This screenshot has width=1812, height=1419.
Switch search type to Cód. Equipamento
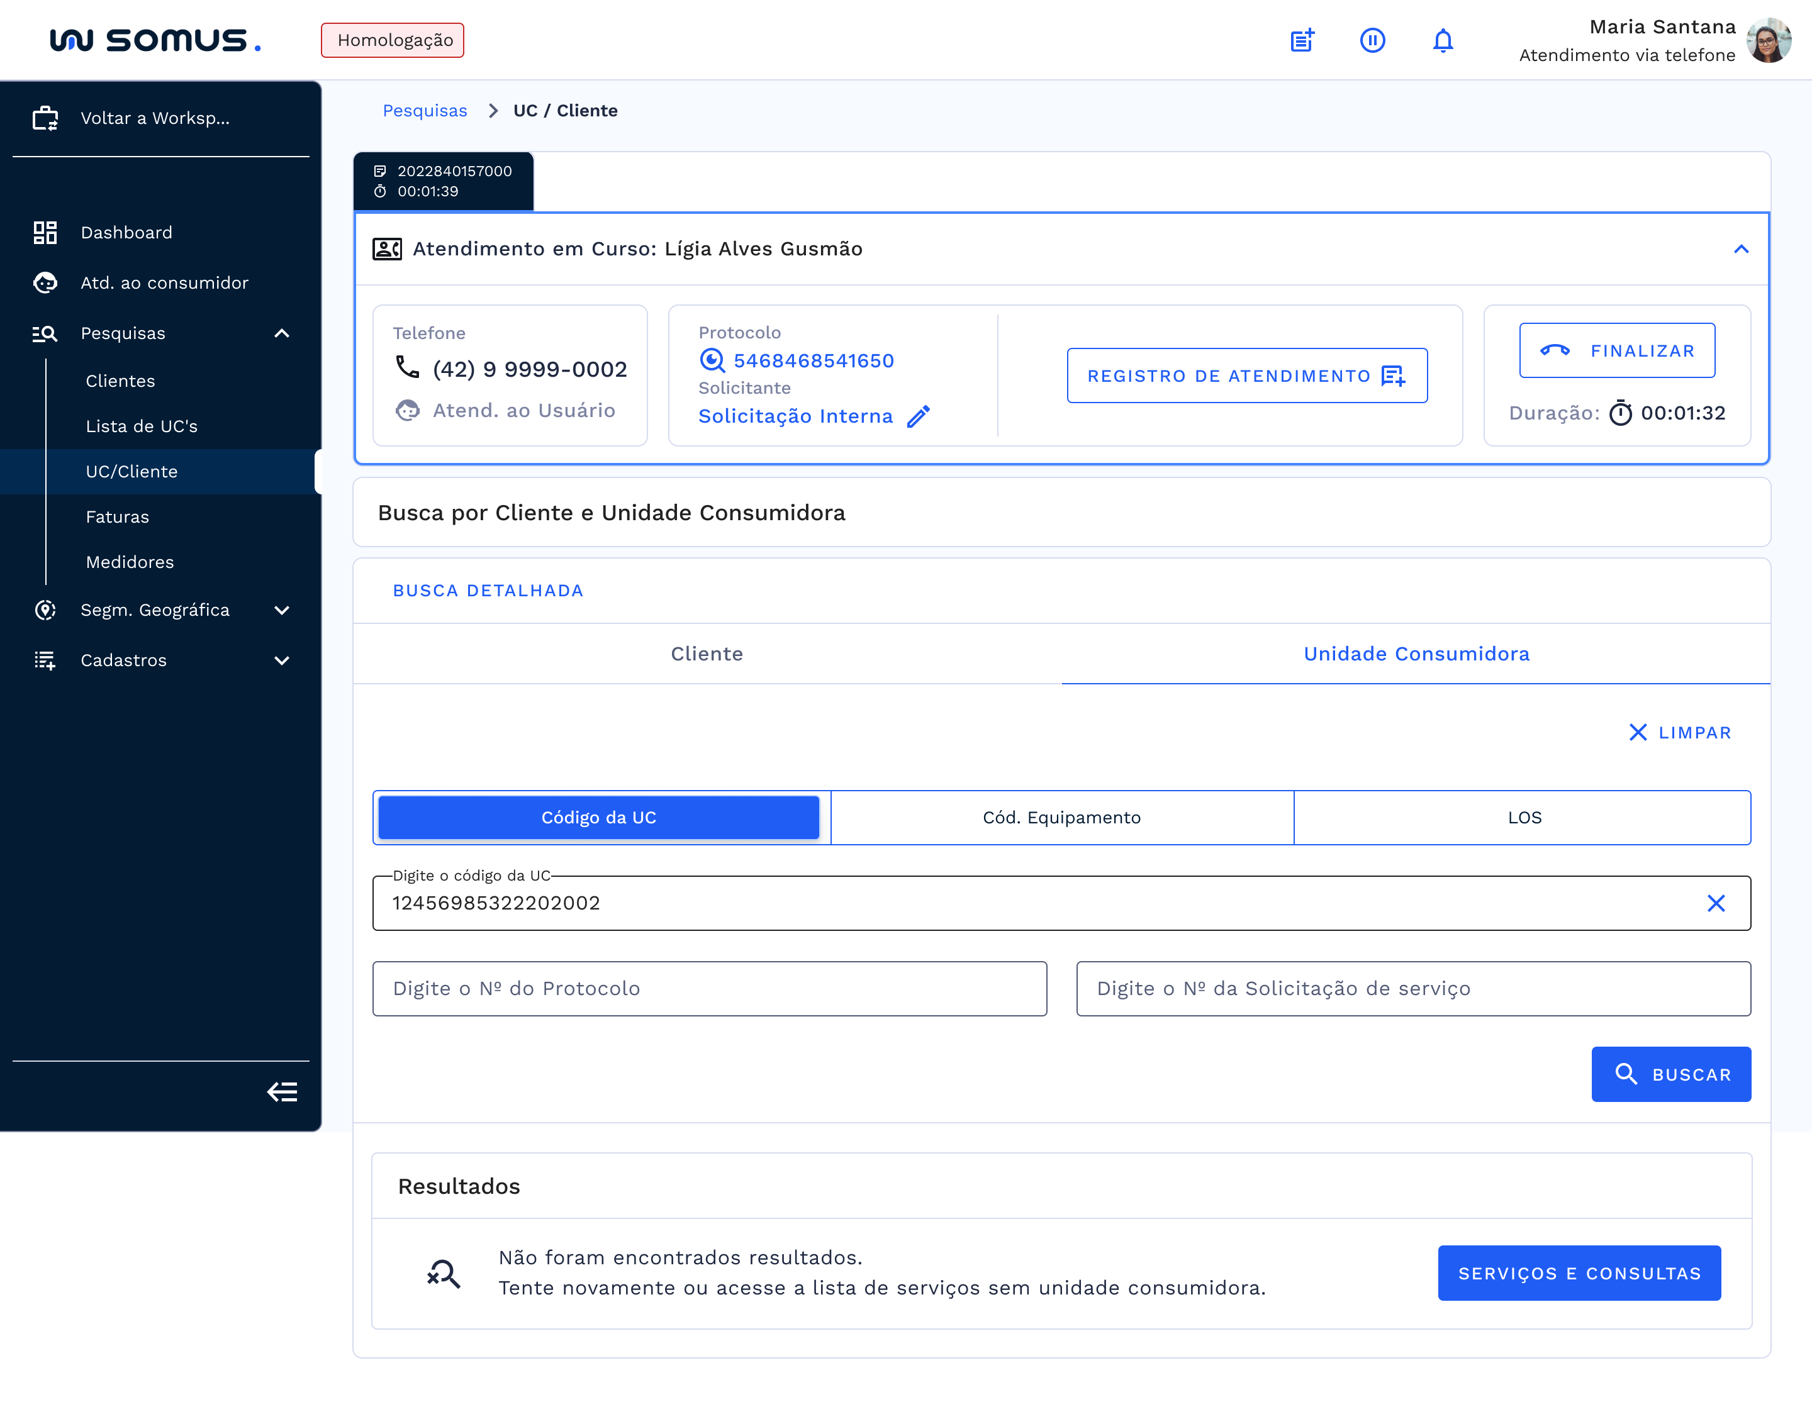pos(1062,818)
